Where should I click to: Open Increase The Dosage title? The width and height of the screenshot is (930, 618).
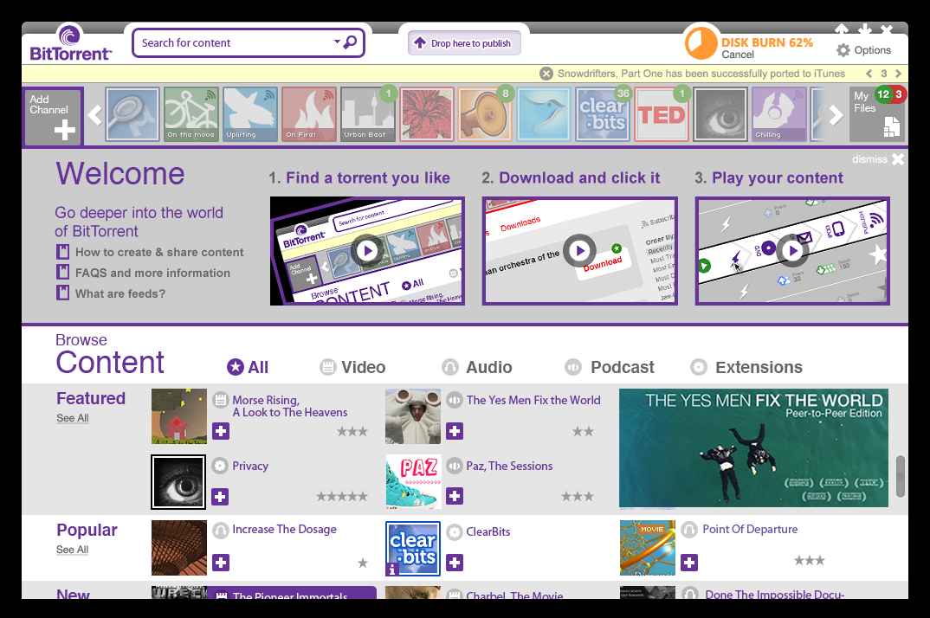coord(284,529)
